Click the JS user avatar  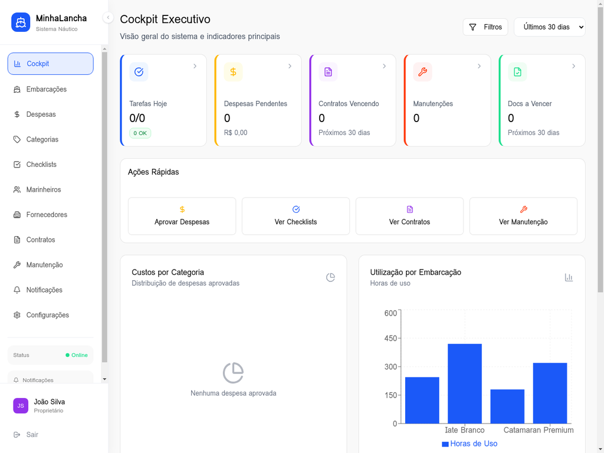click(x=21, y=406)
